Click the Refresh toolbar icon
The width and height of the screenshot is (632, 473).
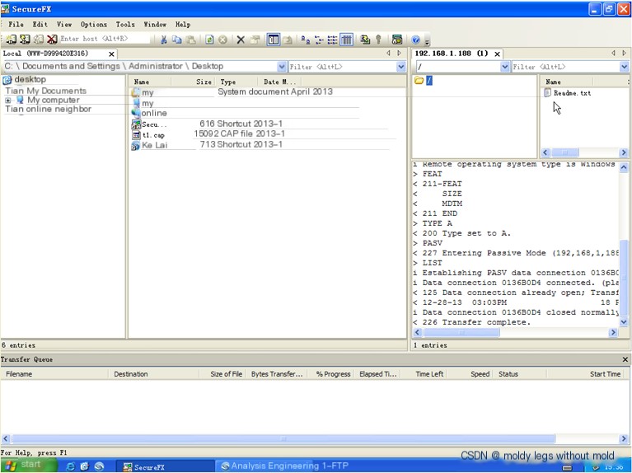[209, 40]
